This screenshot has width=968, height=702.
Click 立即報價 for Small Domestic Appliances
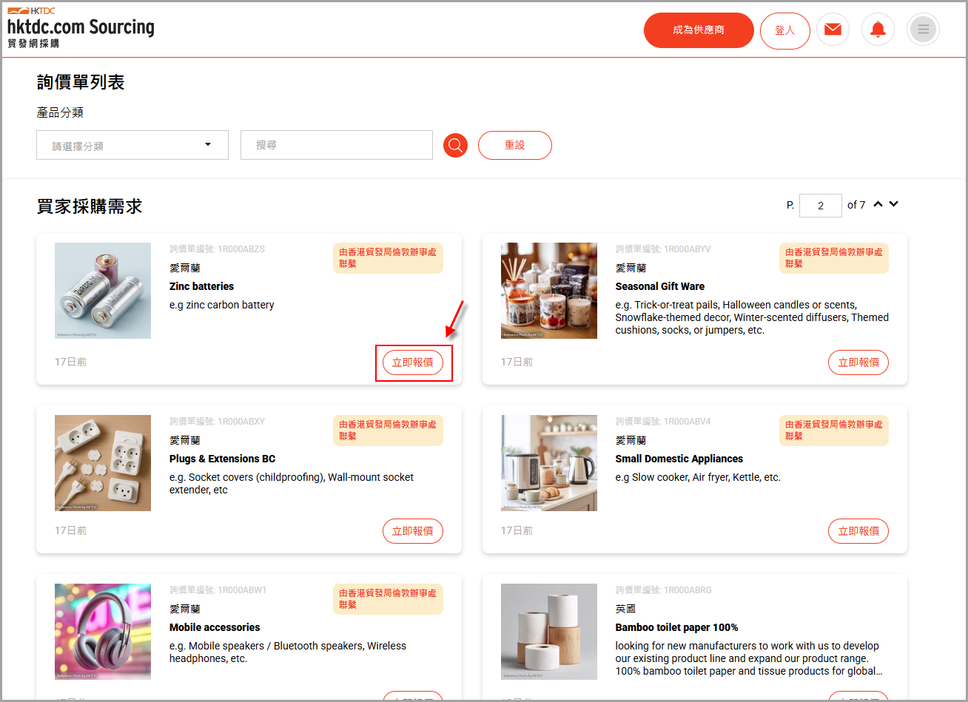[858, 531]
